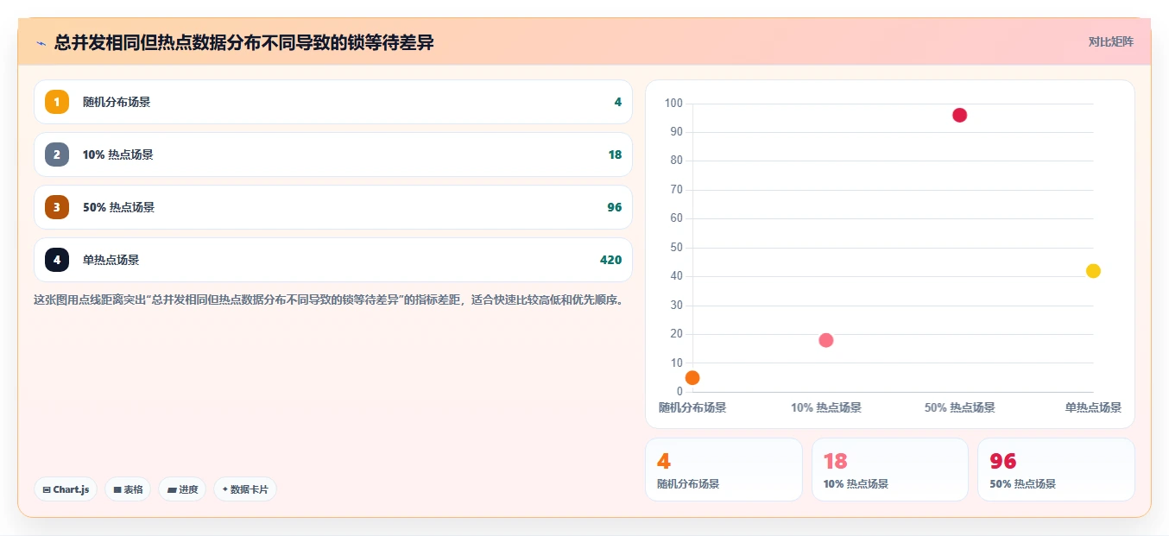Click the brown rank badge number 3
This screenshot has height=536, width=1169.
tap(57, 207)
